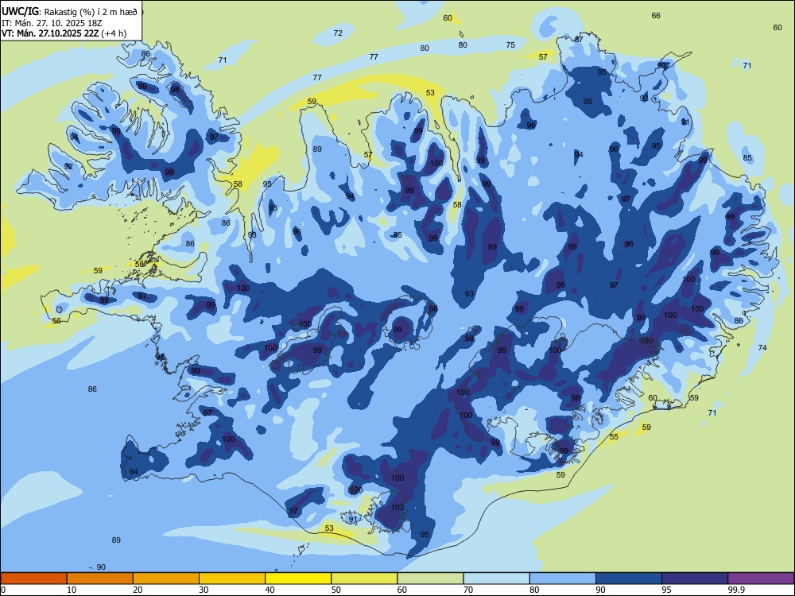Click the 80–90 medium blue legend swatch
The height and width of the screenshot is (596, 795).
point(563,579)
